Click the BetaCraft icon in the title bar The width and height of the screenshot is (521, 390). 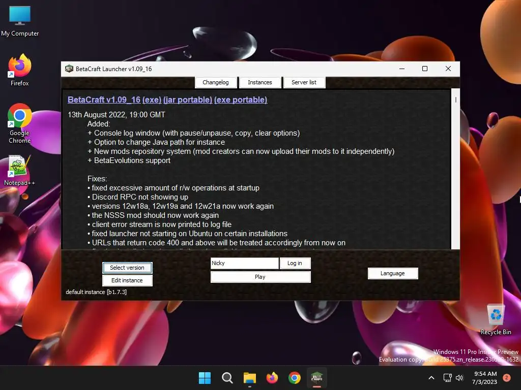[69, 69]
